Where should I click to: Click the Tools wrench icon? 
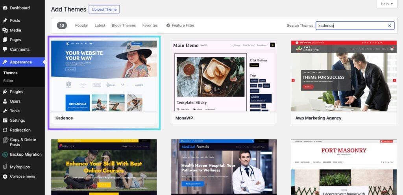pyautogui.click(x=5, y=111)
